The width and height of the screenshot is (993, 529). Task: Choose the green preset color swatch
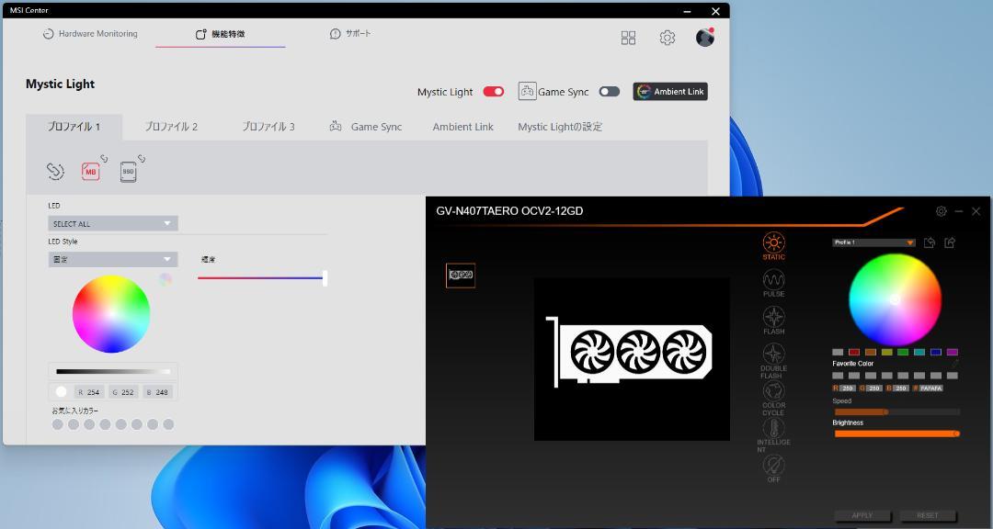coord(903,352)
